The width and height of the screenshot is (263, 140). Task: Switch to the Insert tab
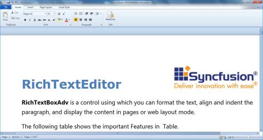(30, 7)
